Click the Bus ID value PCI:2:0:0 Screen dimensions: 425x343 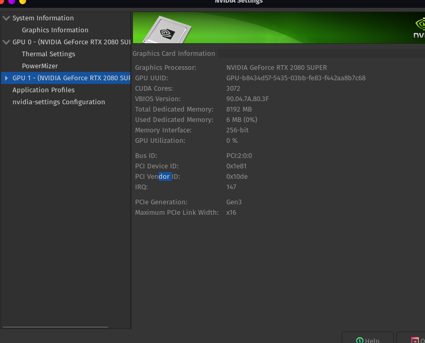[239, 156]
